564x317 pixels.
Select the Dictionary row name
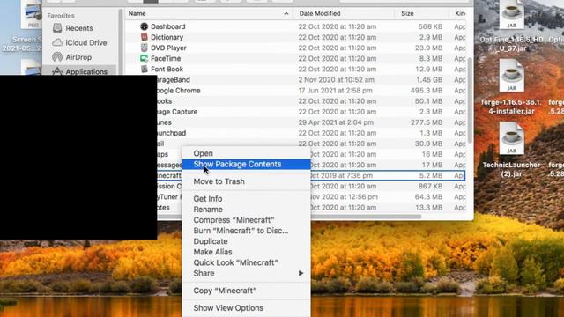[x=167, y=37]
